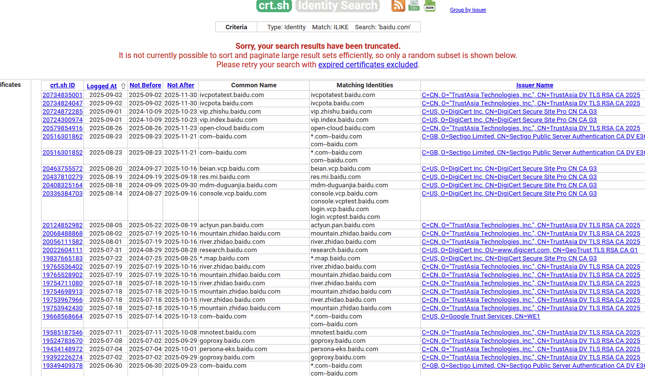Viewport: 645px width, 376px height.
Task: Click the Criteria search description text
Action: pos(339,27)
